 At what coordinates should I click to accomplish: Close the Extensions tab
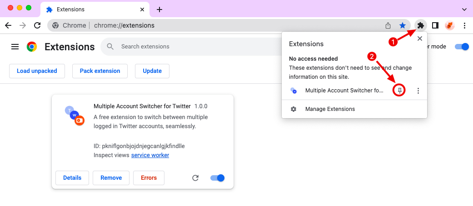click(x=142, y=10)
